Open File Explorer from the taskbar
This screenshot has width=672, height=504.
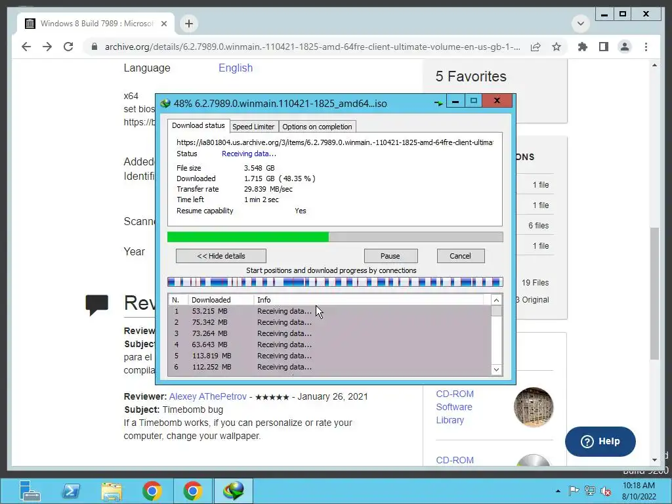(112, 491)
